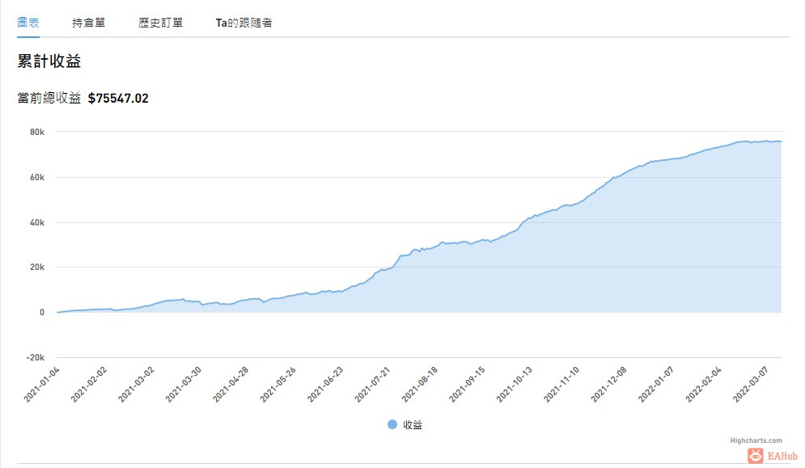
Task: Click the 2022-03-07 date axis label
Action: [x=751, y=385]
